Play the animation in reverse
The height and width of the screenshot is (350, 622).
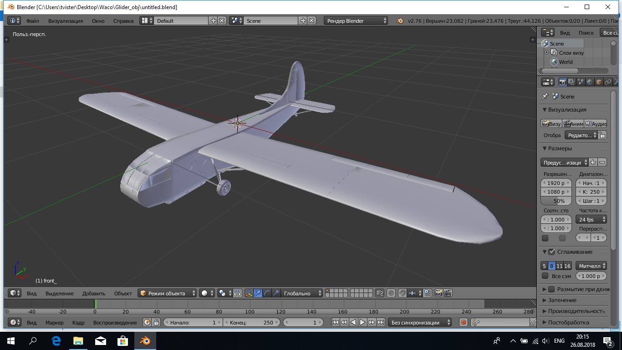coord(353,322)
